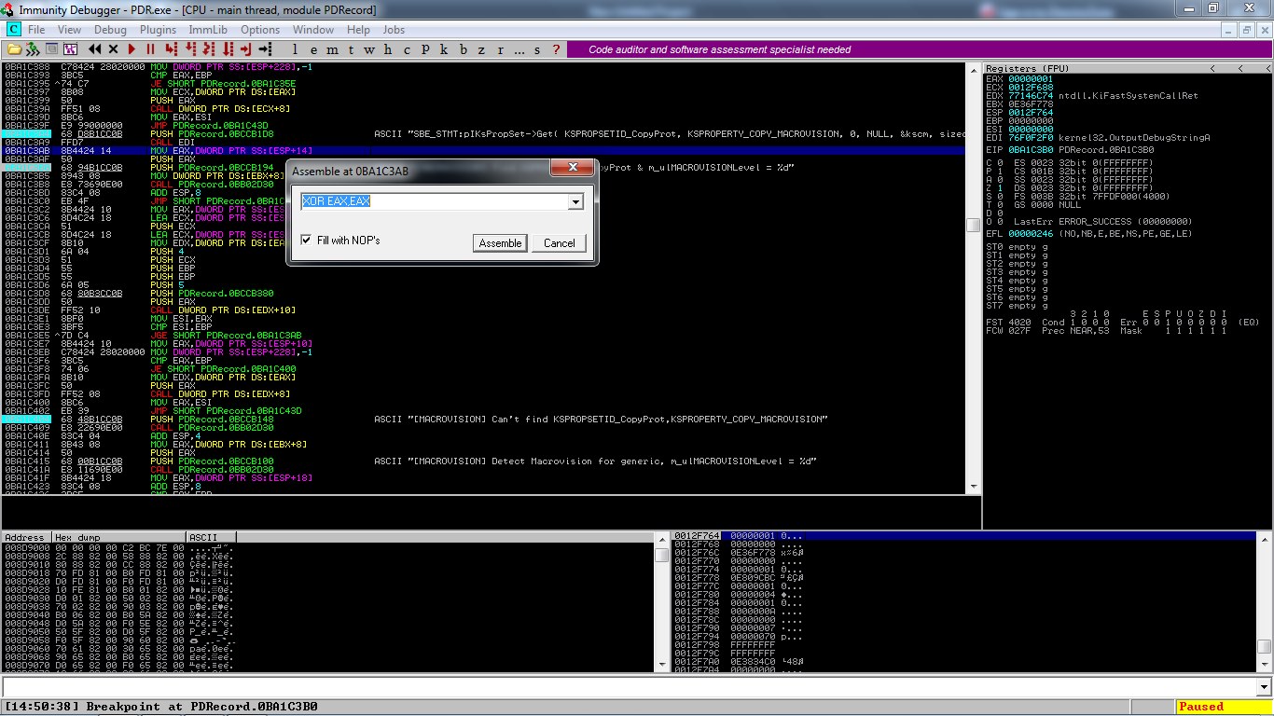The height and width of the screenshot is (716, 1274).
Task: Click the Execute till return icon
Action: point(245,49)
